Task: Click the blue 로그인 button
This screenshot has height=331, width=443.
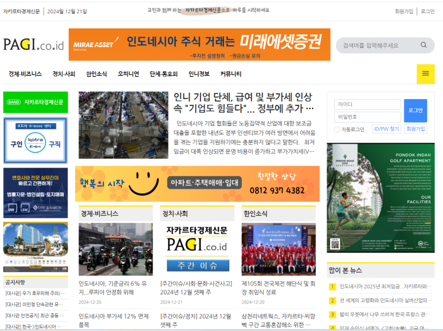Action: 415,111
